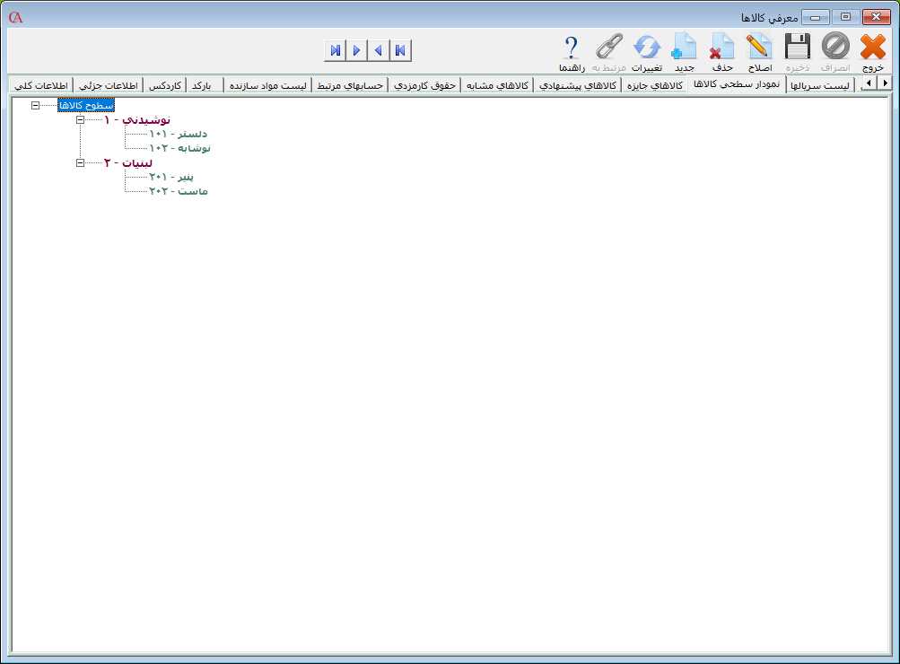Click the اصلاح (edit) pencil icon
Screen dimensions: 900x664
(x=759, y=48)
